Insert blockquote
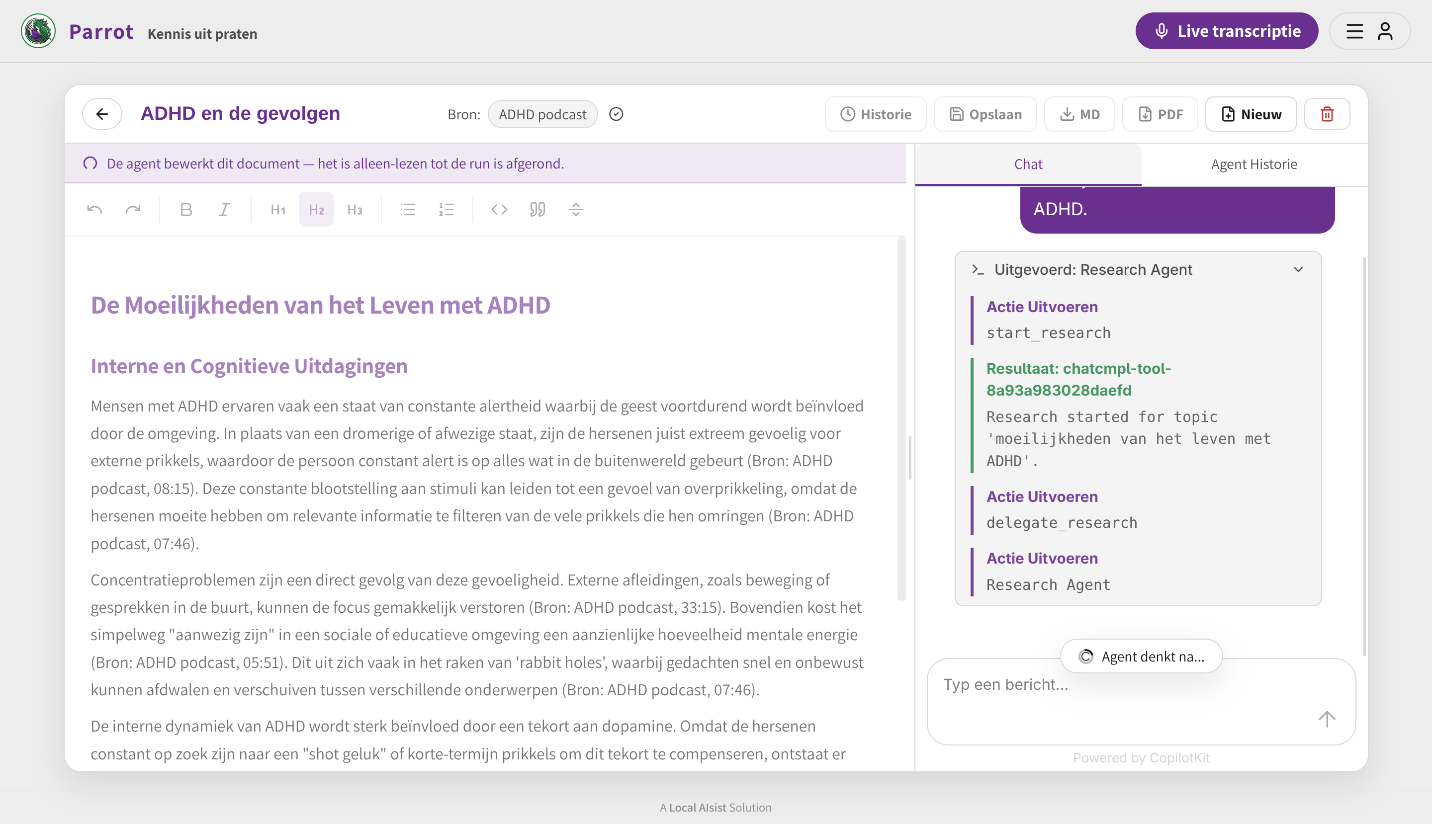1432x824 pixels. [537, 209]
